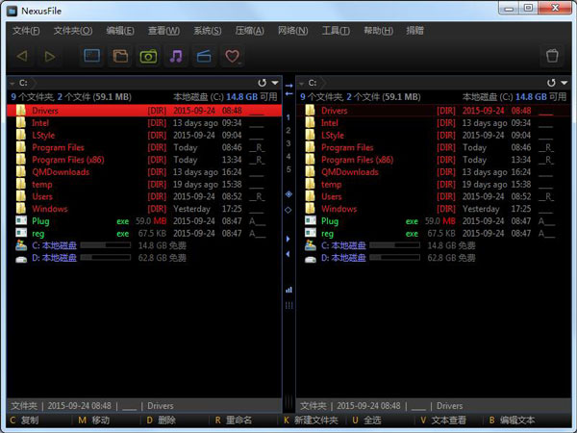Open left panel drive dropdown before C:

[x=13, y=84]
